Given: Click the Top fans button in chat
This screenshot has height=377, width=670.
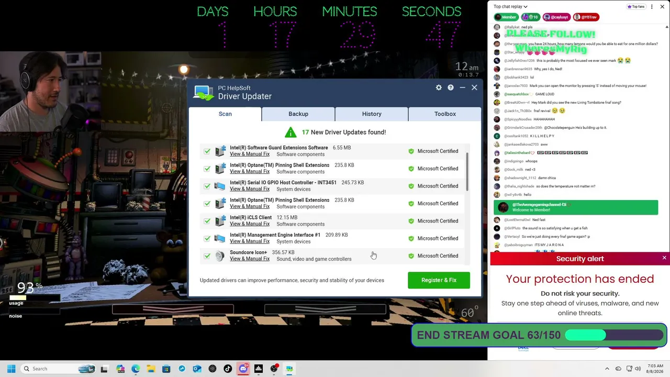Looking at the screenshot, I should [x=636, y=7].
